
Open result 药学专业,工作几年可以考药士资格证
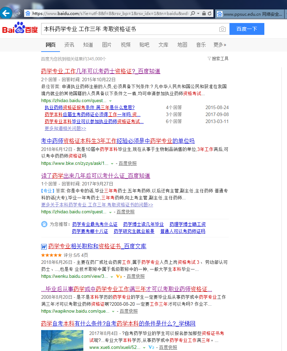point(100,71)
